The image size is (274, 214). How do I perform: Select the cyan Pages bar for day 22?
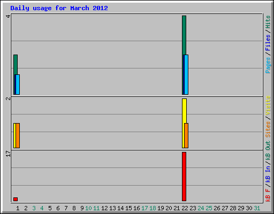click(186, 74)
